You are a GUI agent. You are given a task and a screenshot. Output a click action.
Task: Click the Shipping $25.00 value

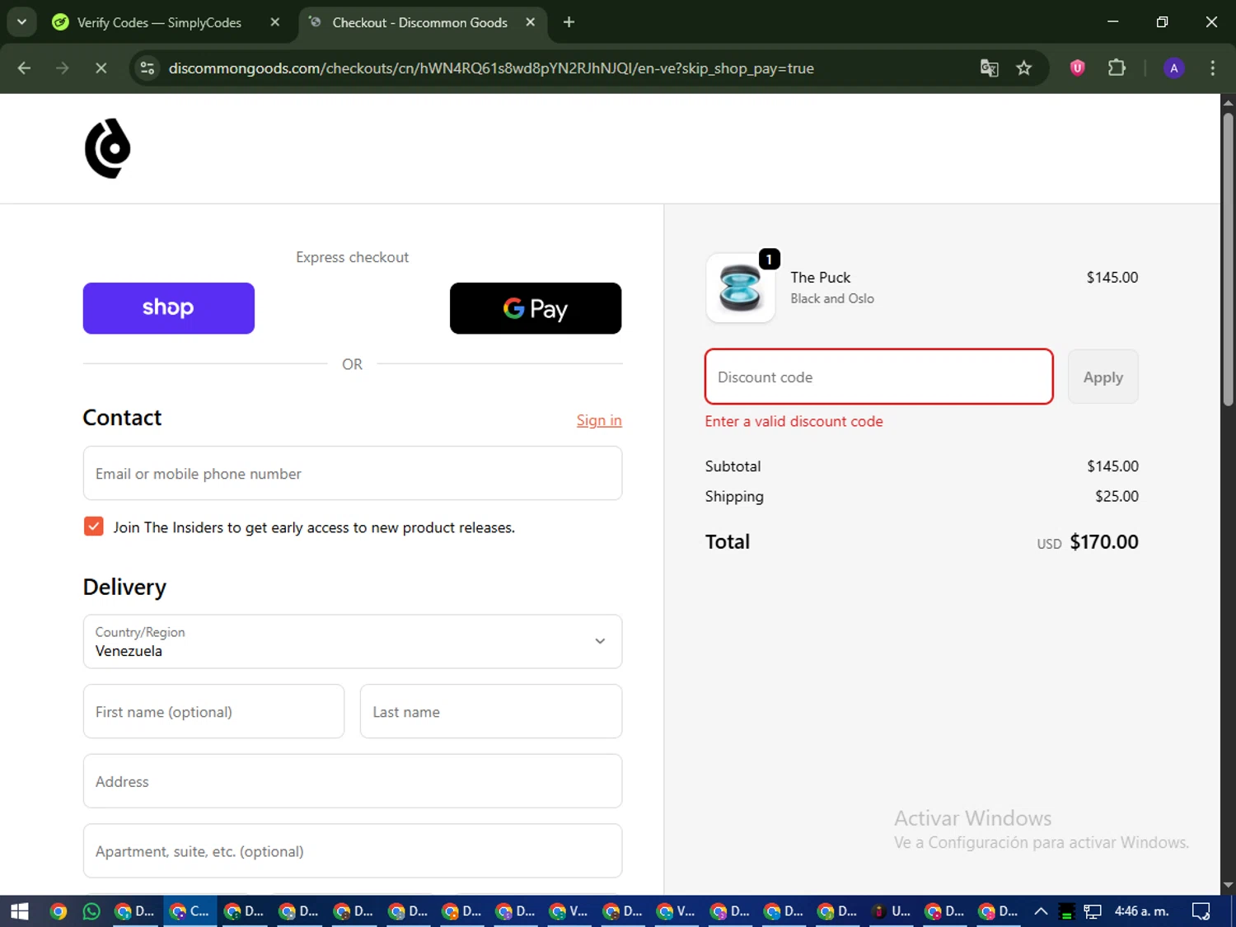pos(1117,496)
